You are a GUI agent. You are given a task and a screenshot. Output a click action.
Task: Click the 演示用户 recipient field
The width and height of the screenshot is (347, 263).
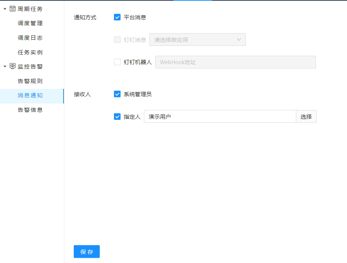point(220,117)
